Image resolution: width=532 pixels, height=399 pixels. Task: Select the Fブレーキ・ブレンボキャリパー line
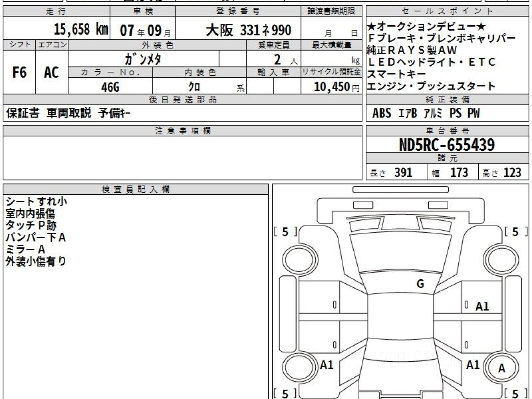tap(441, 39)
